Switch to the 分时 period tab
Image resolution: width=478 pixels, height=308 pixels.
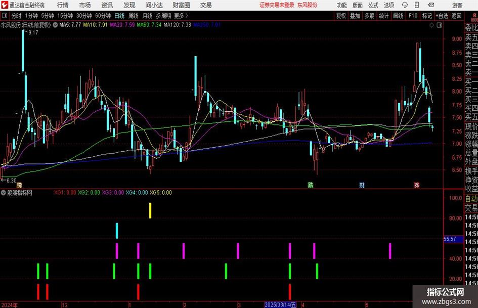coord(17,16)
